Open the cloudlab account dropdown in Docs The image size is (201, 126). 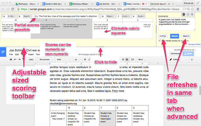click(185, 50)
